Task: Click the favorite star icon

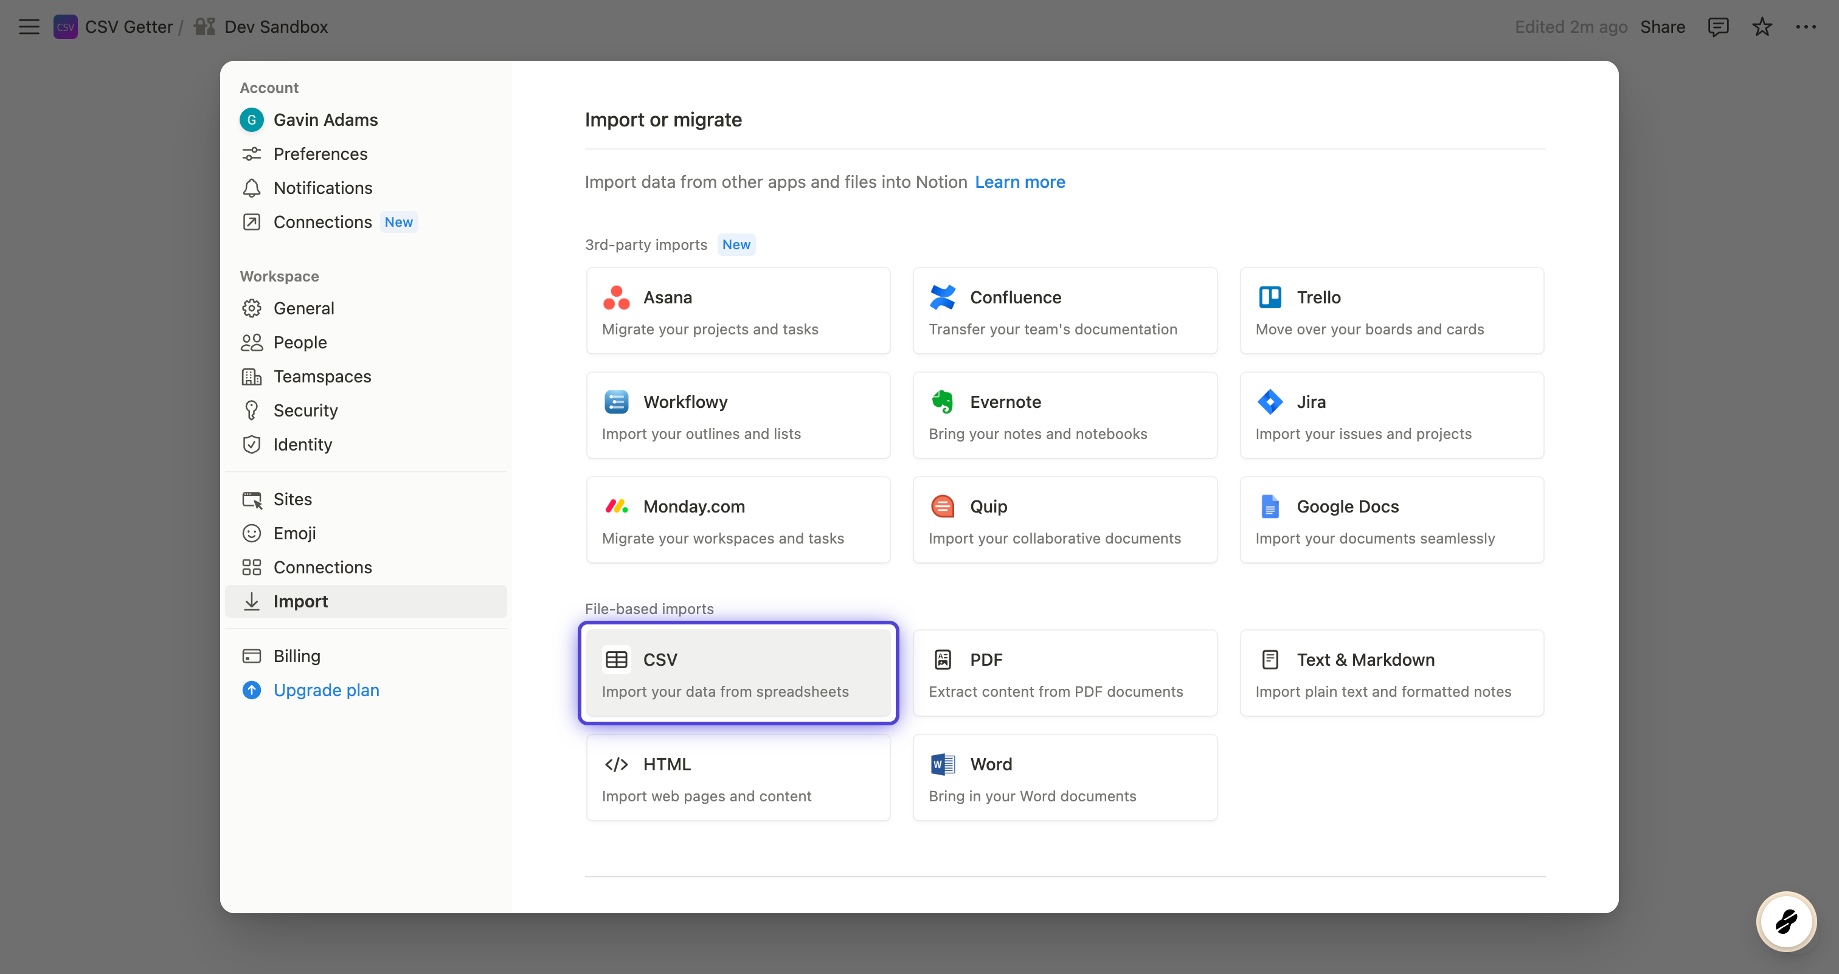Action: click(1762, 27)
